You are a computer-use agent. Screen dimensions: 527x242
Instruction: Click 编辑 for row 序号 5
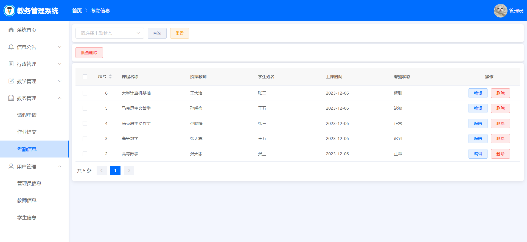coord(478,108)
